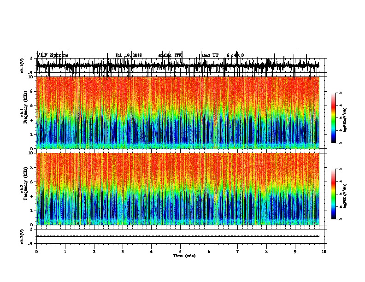Click the -3 tick on ch.2 color bar
This screenshot has width=365, height=282.
pos(340,169)
